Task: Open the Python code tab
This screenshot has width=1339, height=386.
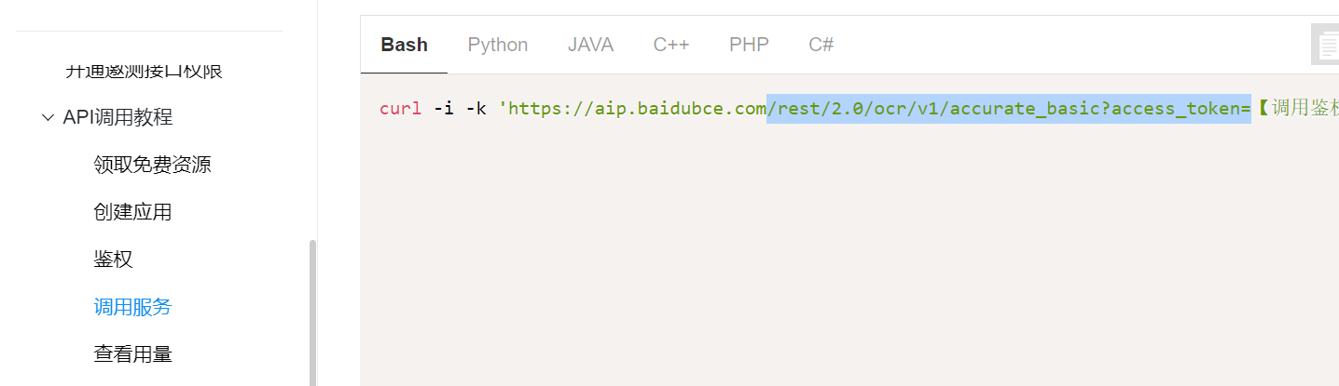Action: click(x=498, y=45)
